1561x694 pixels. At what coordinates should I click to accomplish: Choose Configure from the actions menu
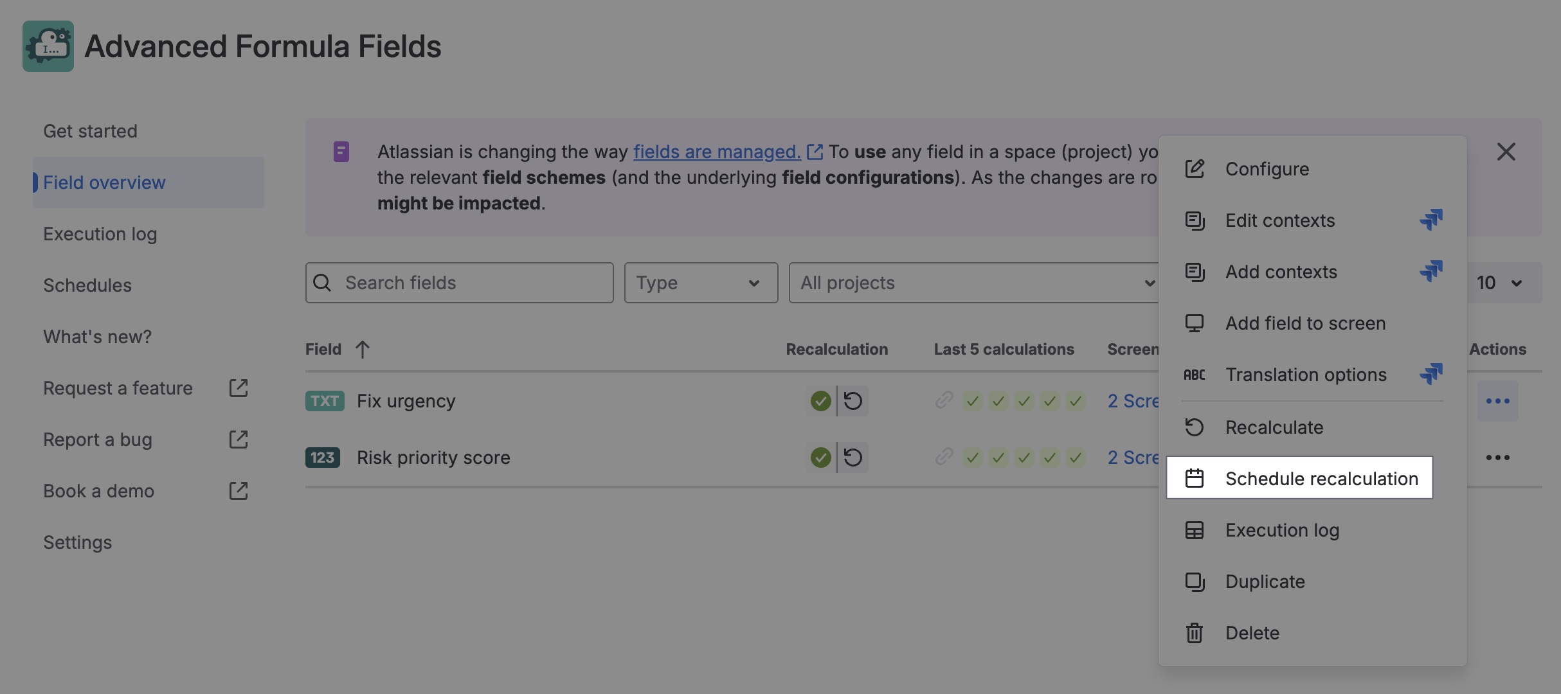[1313, 169]
